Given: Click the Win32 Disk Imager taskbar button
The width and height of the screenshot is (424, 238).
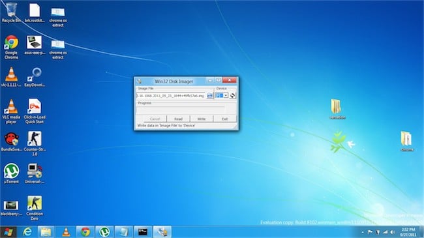Looking at the screenshot, I should (x=162, y=232).
